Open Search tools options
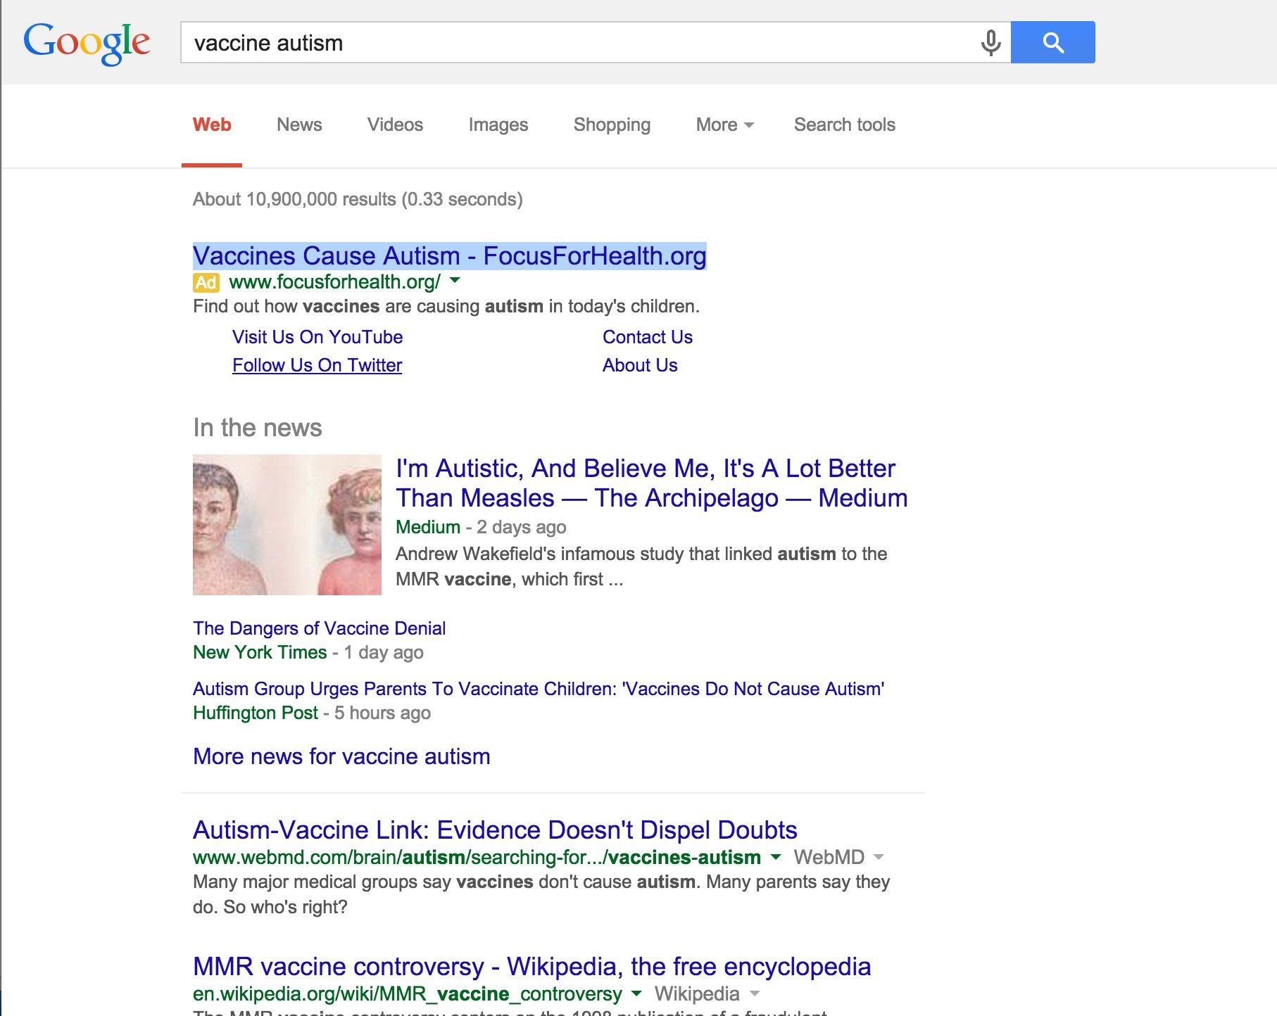1277x1016 pixels. click(x=845, y=125)
